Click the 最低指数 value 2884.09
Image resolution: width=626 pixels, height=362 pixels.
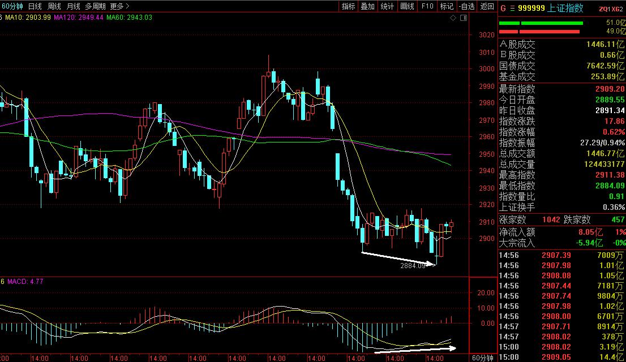(610, 186)
